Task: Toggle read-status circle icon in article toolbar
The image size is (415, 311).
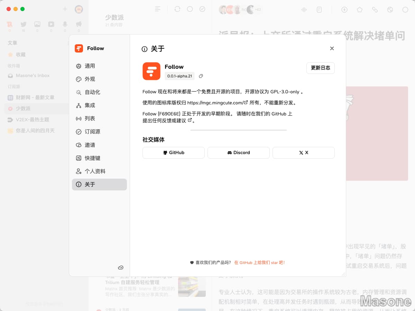Action: point(405,10)
